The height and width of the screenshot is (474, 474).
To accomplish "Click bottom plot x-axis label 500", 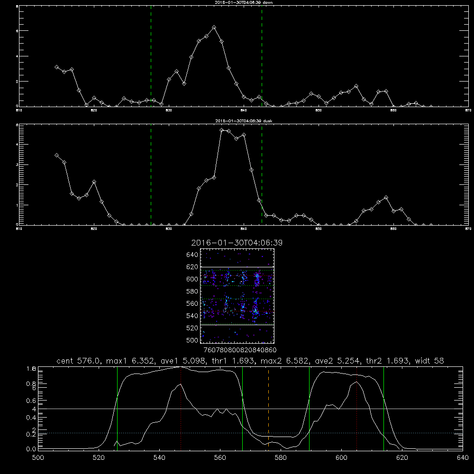I will point(38,458).
